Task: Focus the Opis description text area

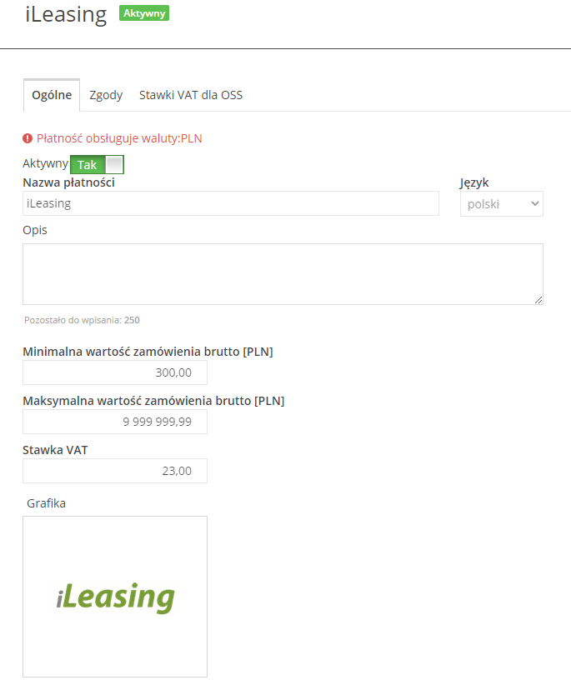Action: pyautogui.click(x=282, y=273)
